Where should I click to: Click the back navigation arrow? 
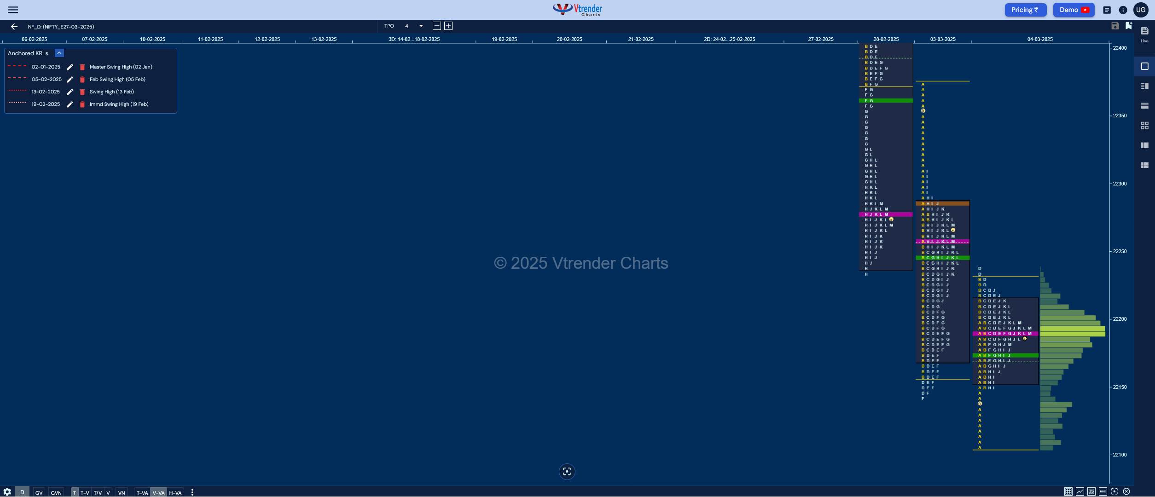coord(14,27)
